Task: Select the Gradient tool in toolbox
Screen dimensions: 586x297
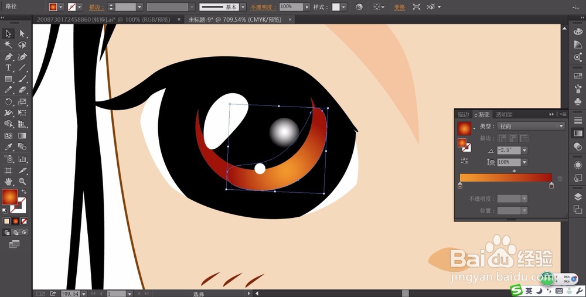Action: pos(22,136)
